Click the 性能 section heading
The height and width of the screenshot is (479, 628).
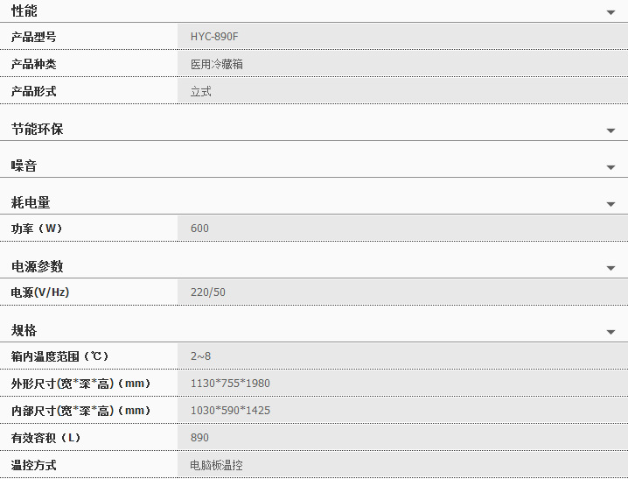coord(24,11)
